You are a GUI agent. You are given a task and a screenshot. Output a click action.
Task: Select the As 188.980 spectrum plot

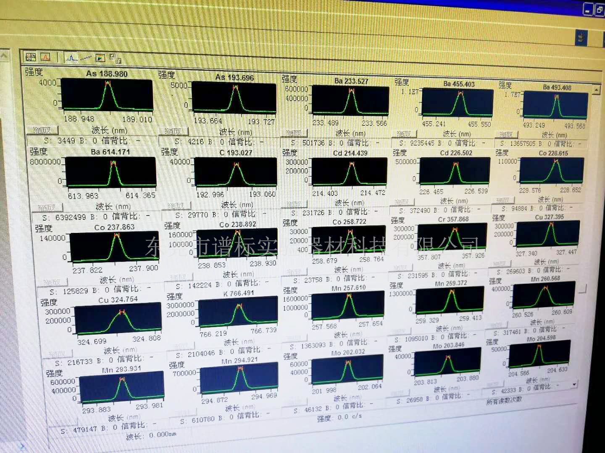pos(107,96)
